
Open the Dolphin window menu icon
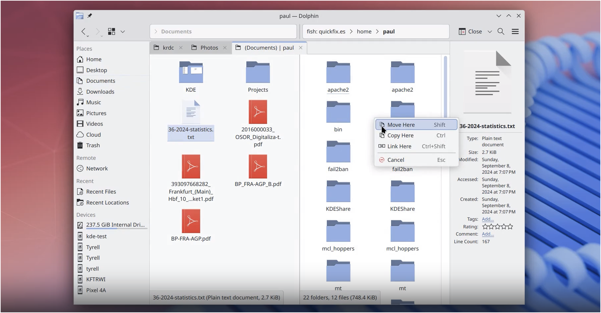pyautogui.click(x=79, y=16)
